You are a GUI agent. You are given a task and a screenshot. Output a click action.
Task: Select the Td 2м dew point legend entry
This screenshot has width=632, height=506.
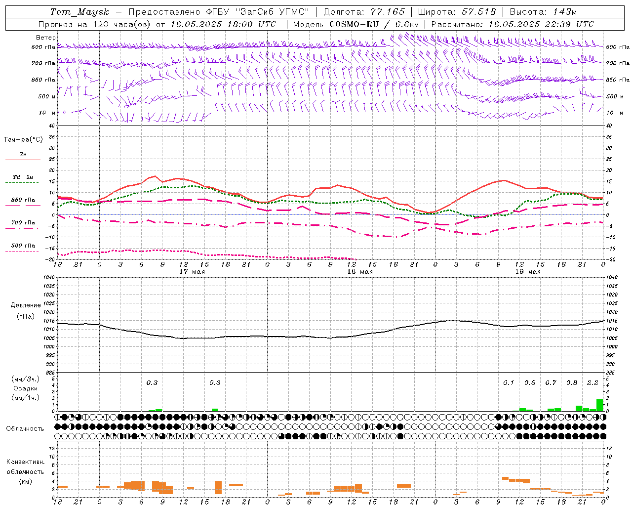23,177
